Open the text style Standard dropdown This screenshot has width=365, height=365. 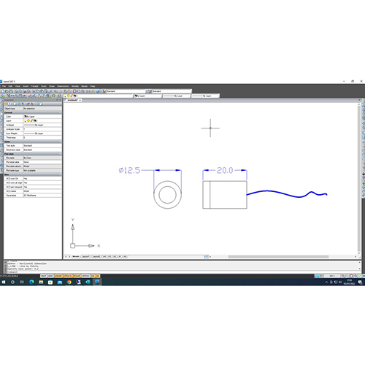(126, 91)
